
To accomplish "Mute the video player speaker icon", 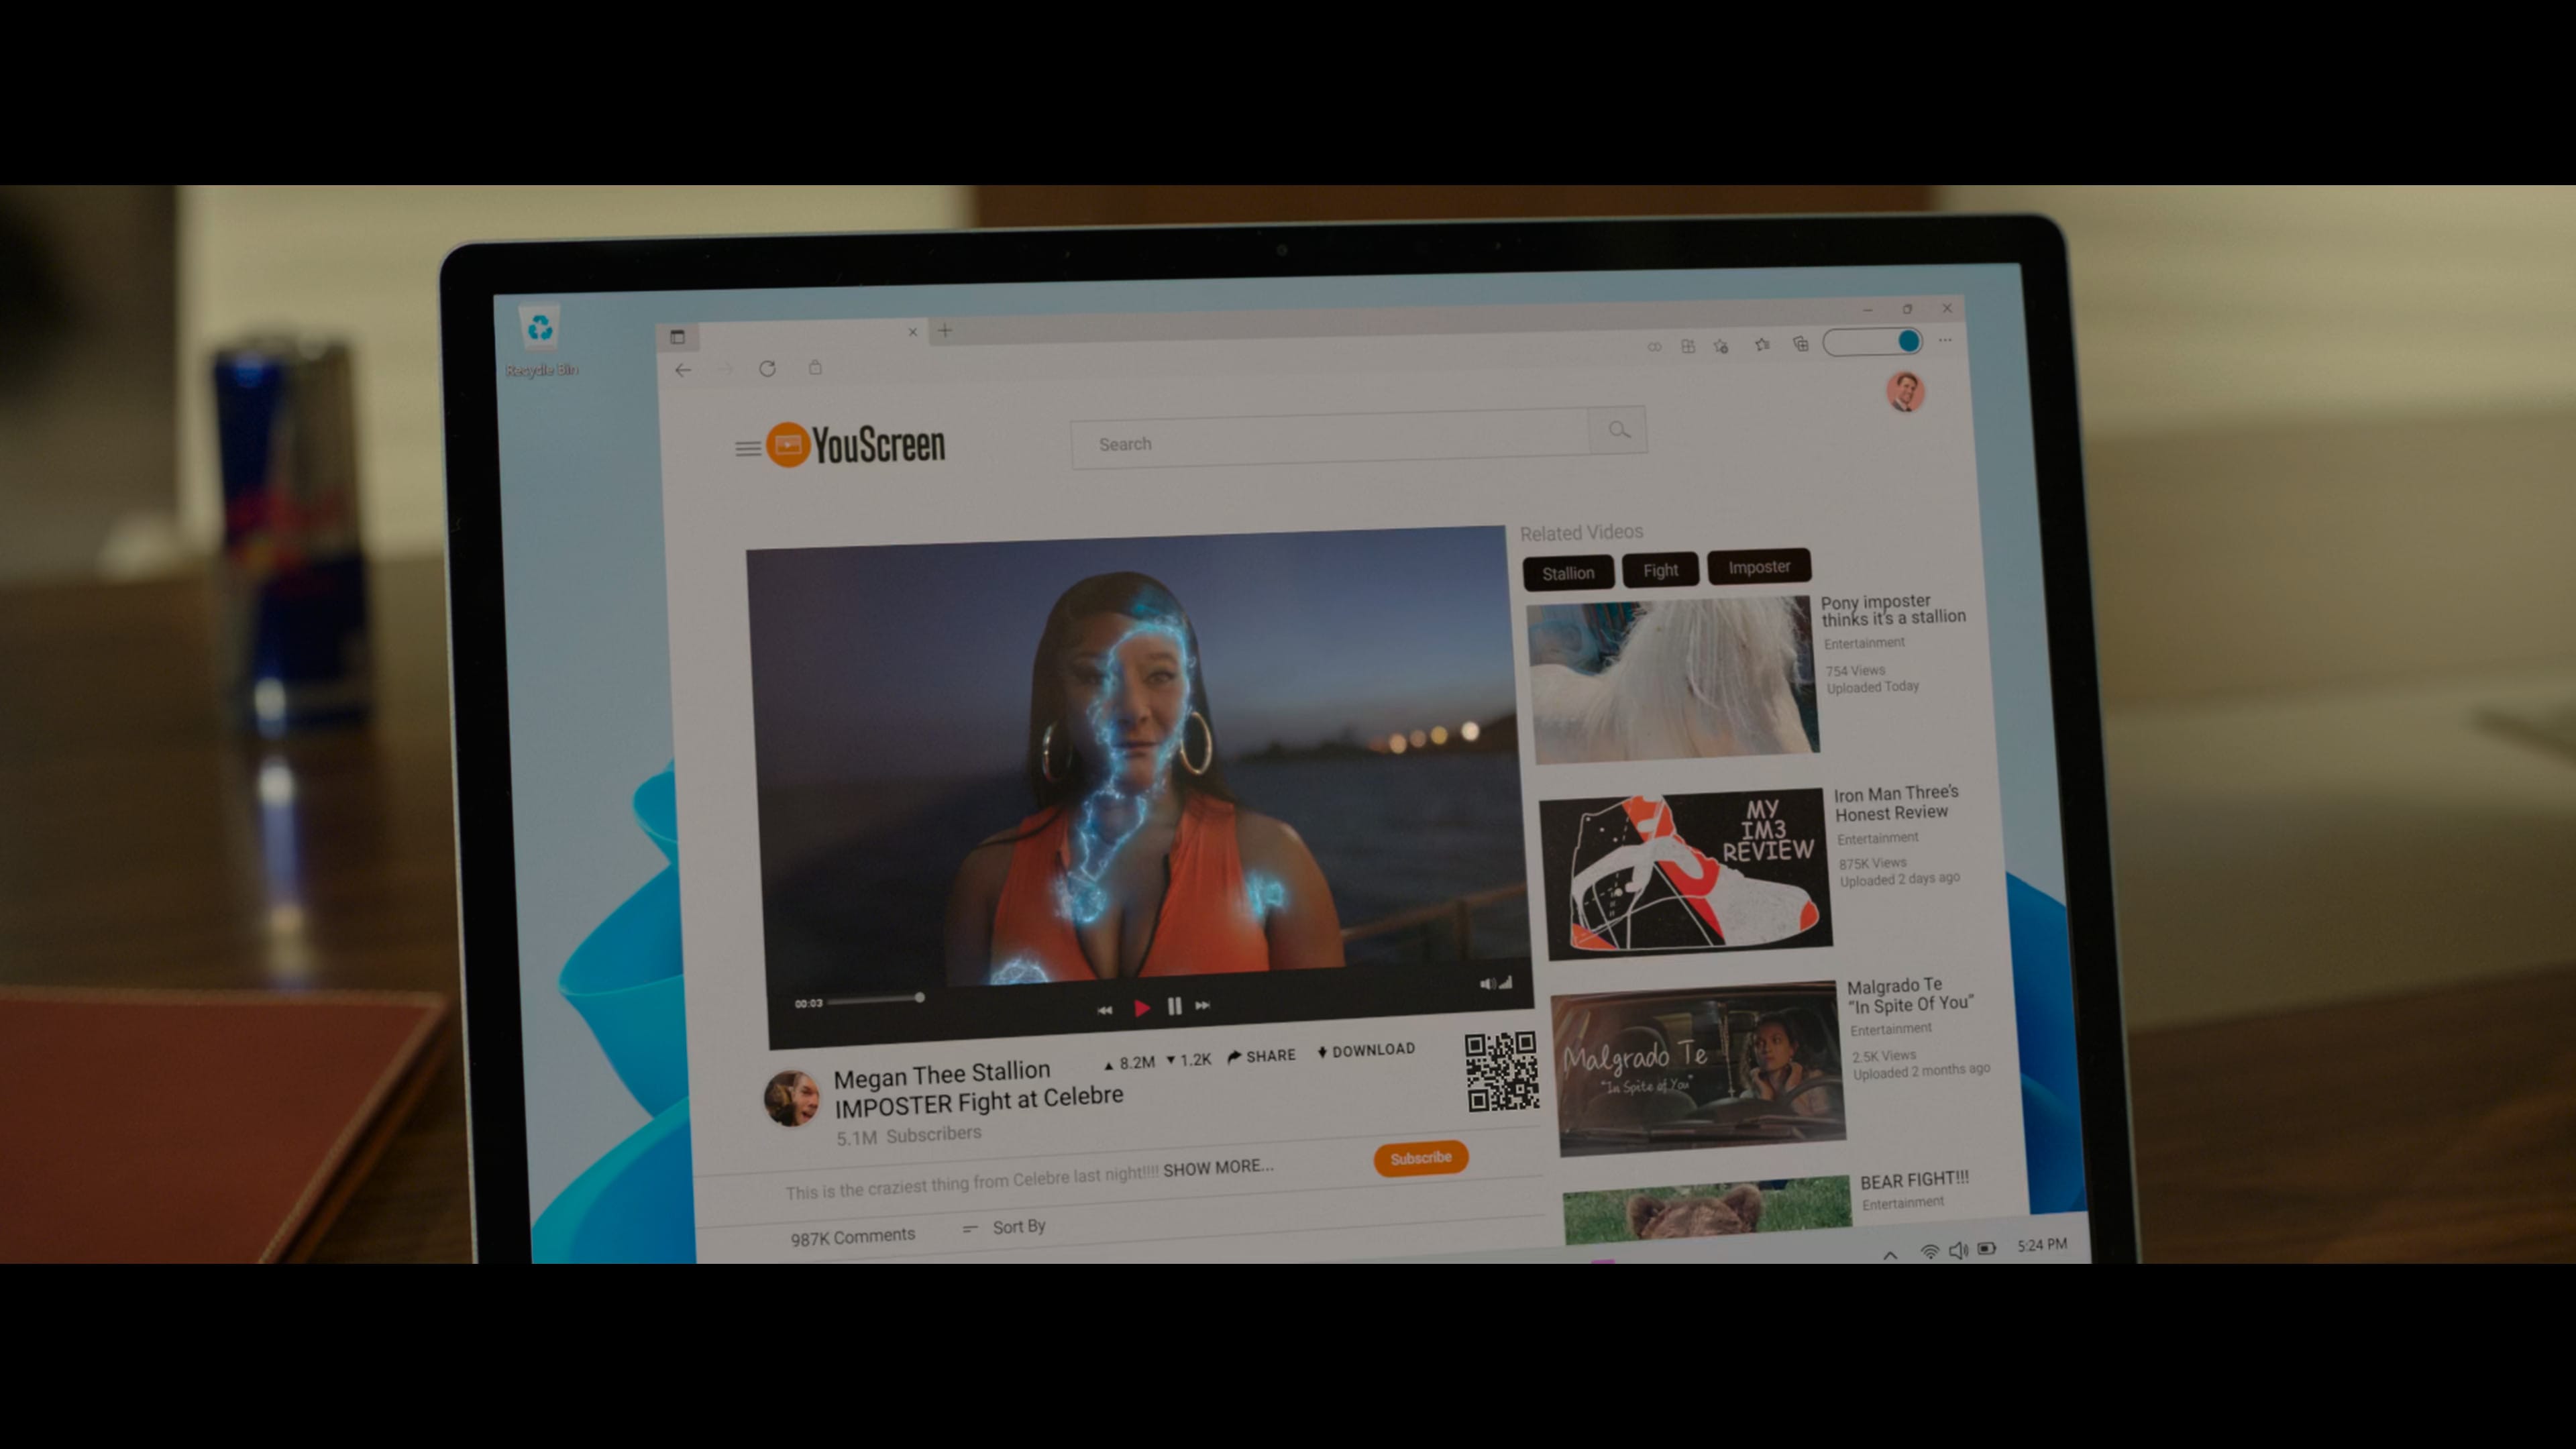I will click(x=1487, y=984).
